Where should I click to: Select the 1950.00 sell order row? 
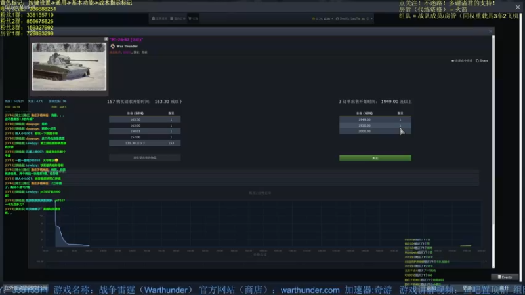click(375, 125)
